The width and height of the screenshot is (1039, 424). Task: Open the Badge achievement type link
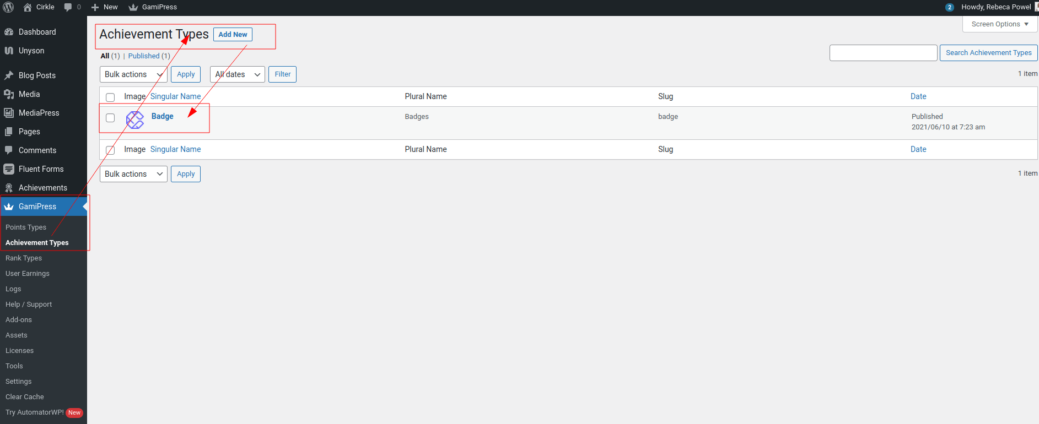pyautogui.click(x=163, y=116)
